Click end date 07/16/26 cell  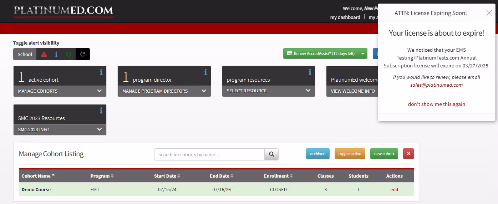[x=222, y=189]
